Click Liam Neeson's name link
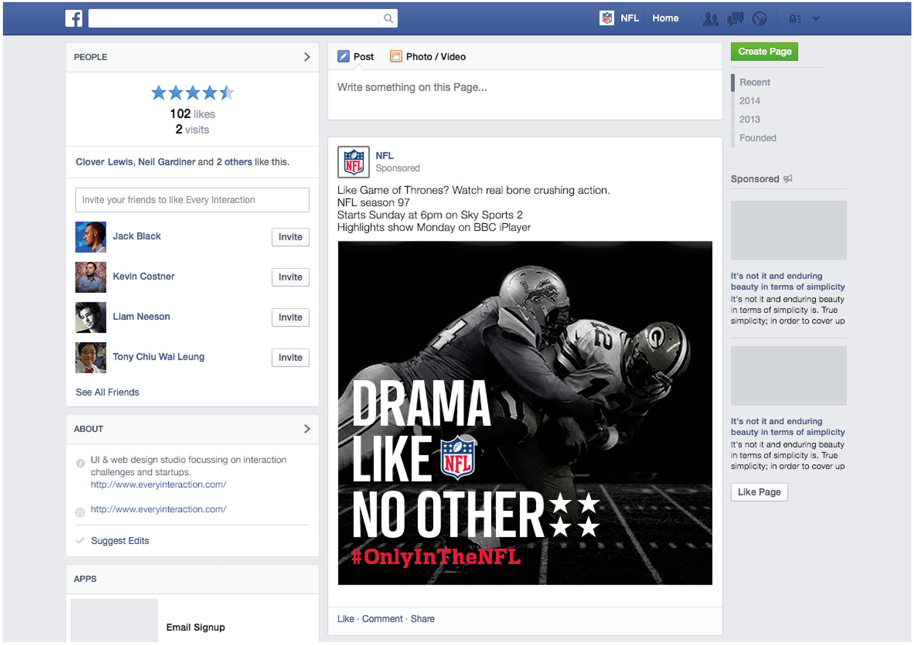The width and height of the screenshot is (914, 645). click(x=141, y=317)
